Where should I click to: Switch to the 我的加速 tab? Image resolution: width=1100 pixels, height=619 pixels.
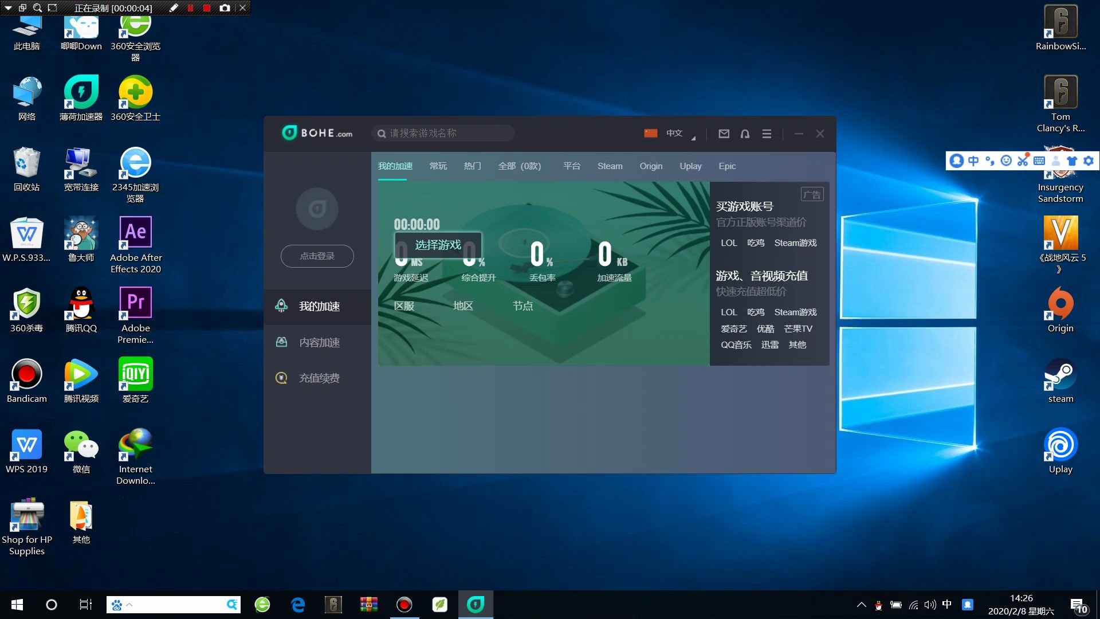[395, 166]
